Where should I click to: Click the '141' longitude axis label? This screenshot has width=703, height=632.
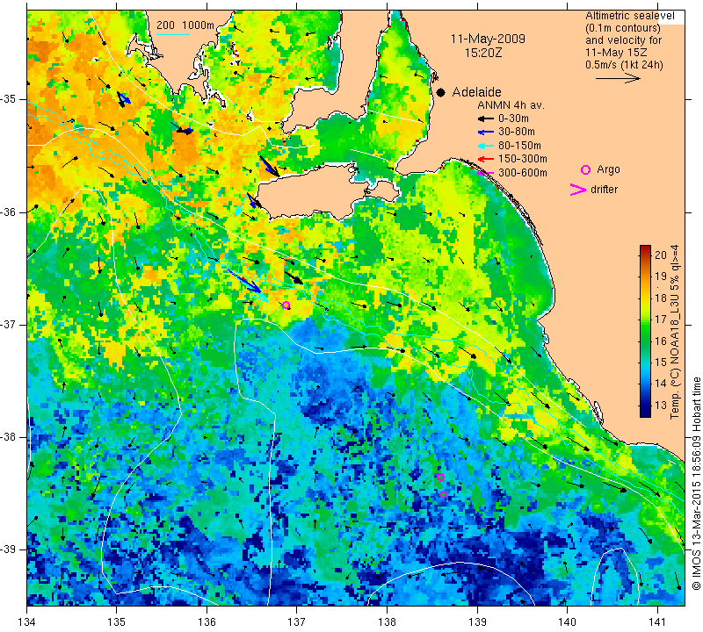tap(657, 622)
